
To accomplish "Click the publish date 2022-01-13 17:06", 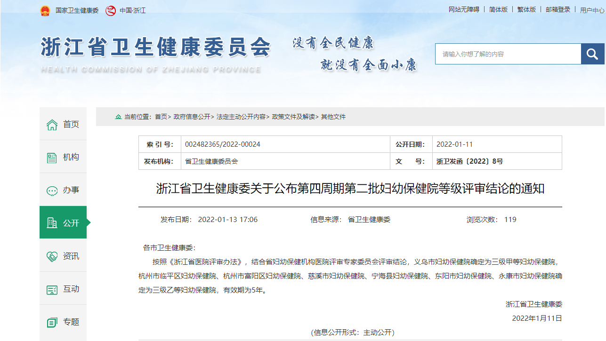I will (228, 220).
